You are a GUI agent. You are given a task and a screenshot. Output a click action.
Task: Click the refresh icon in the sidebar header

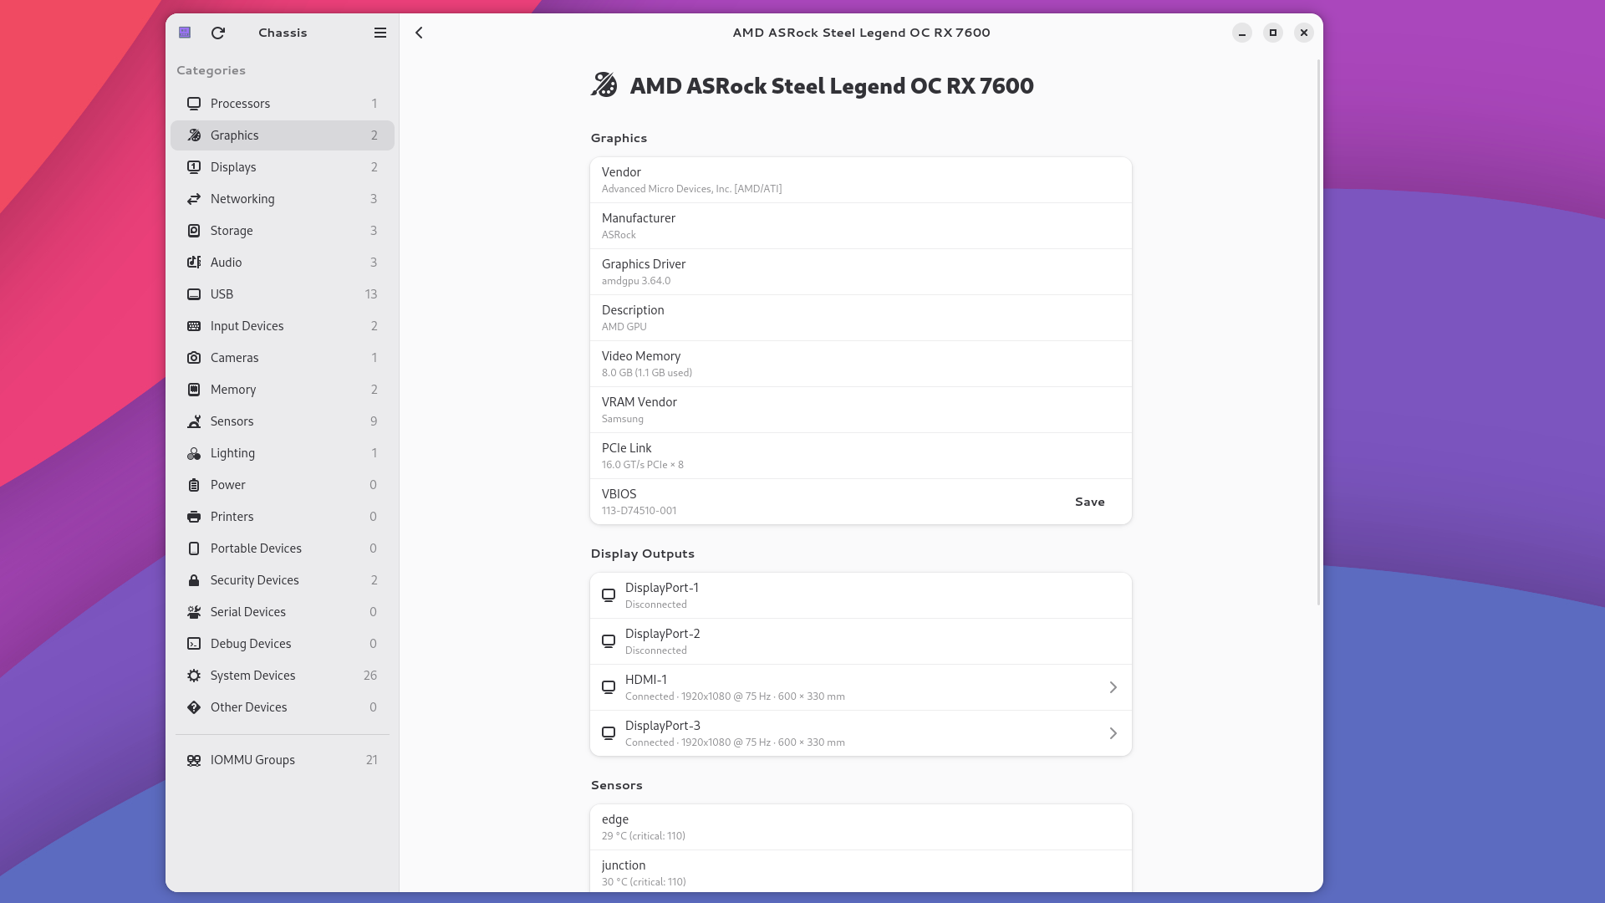point(218,33)
